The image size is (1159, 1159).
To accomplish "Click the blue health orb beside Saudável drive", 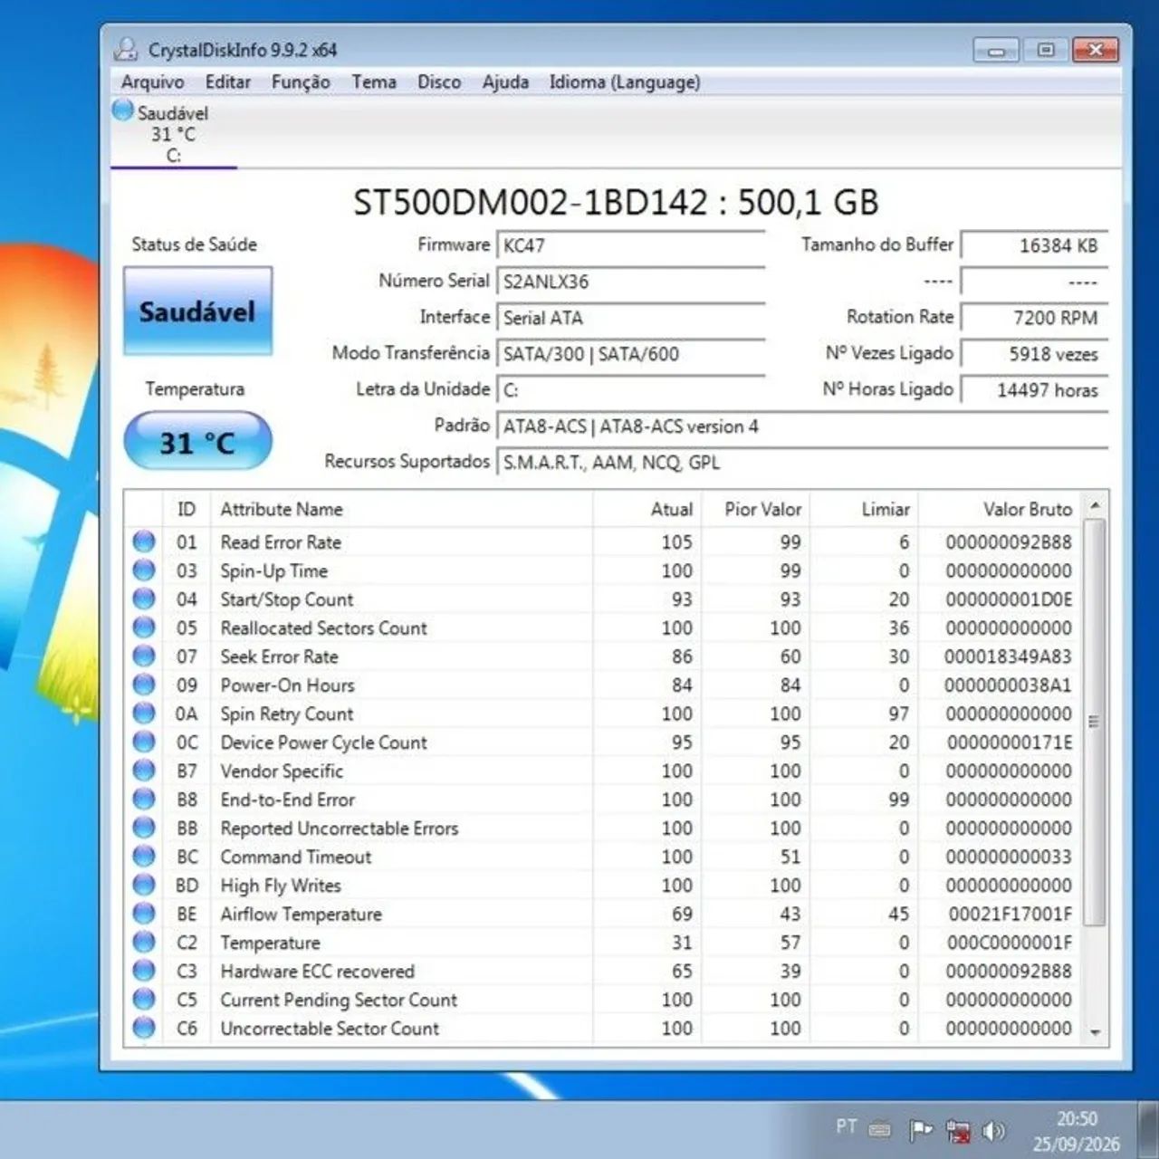I will coord(123,110).
